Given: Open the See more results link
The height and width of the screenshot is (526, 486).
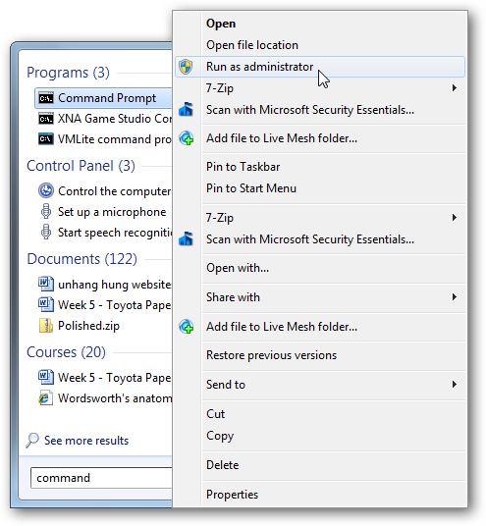Looking at the screenshot, I should pyautogui.click(x=86, y=441).
